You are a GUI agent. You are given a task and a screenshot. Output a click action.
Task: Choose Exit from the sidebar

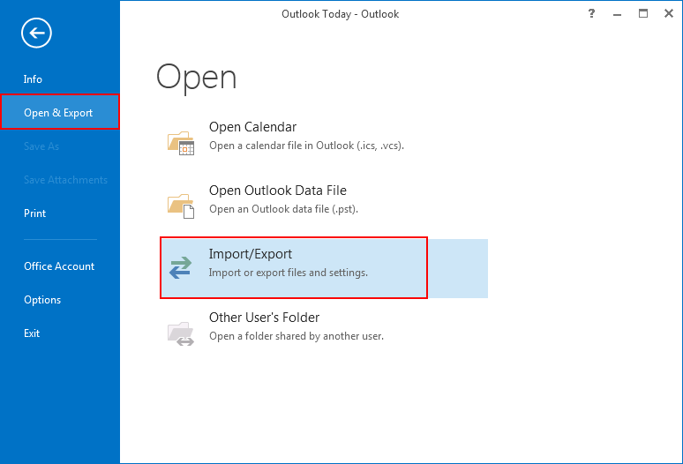point(32,333)
